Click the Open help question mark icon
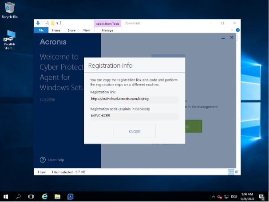 (x=43, y=160)
